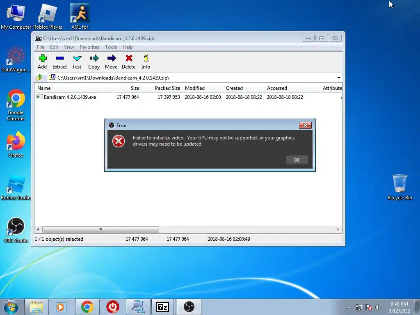Click the 17 397 053 packed size cell
420x315 pixels.
click(169, 97)
